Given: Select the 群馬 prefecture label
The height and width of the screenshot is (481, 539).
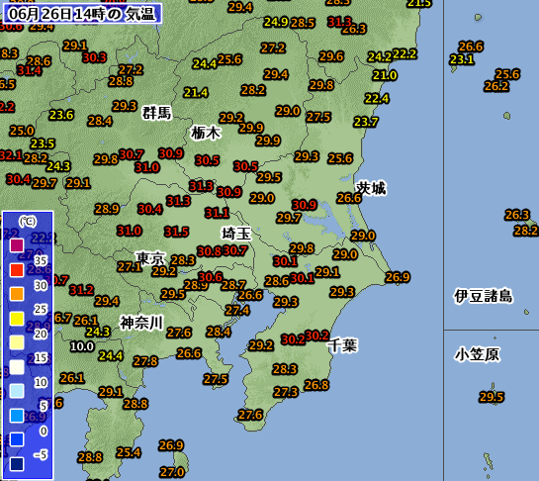Looking at the screenshot, I should tap(156, 113).
